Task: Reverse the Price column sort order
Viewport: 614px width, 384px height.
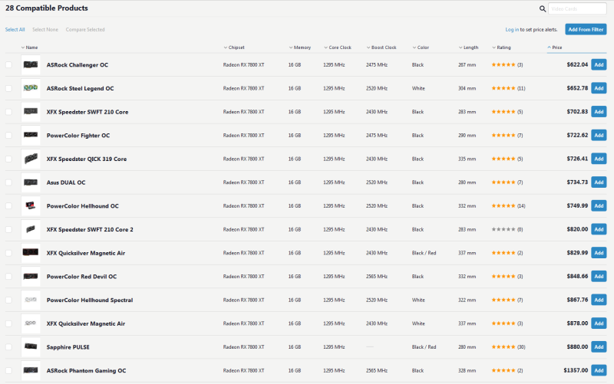Action: coord(555,48)
